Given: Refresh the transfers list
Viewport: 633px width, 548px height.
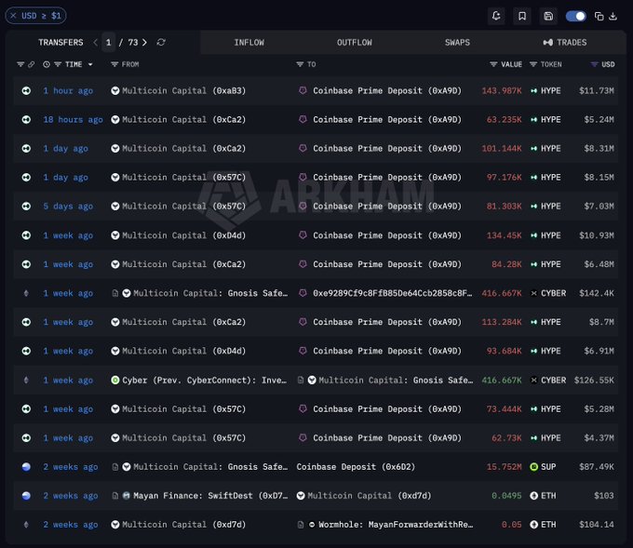Looking at the screenshot, I should coord(161,43).
